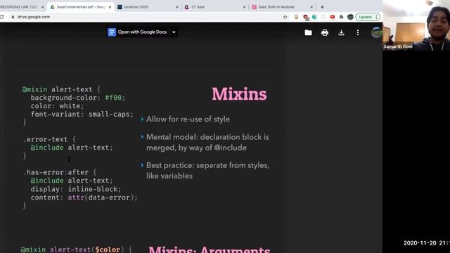Image resolution: width=450 pixels, height=253 pixels.
Task: Click the 'background-color: #f00;' line
Action: 78,98
